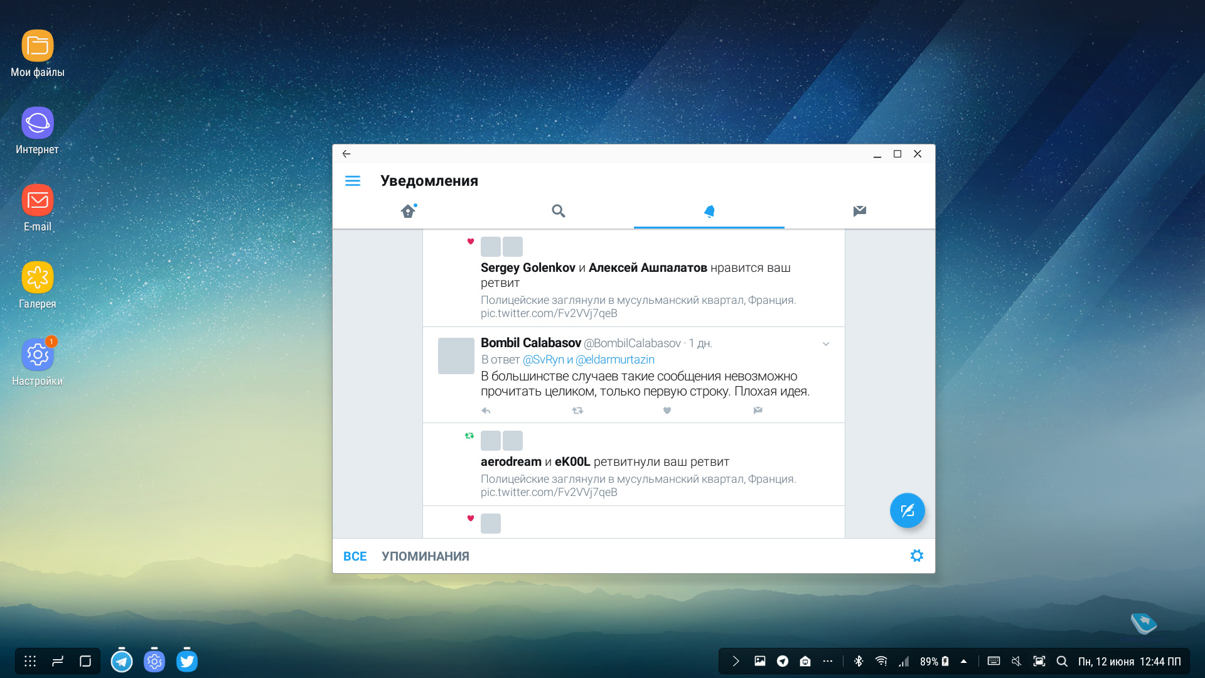Open Telegram notification icon in tray
The height and width of the screenshot is (678, 1205).
pyautogui.click(x=783, y=661)
